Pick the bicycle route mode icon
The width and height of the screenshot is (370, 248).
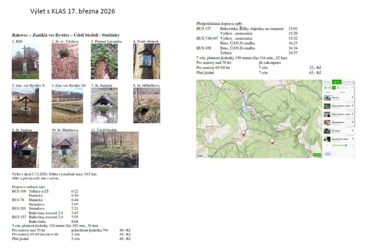[338, 87]
